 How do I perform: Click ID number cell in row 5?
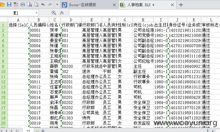point(177,46)
